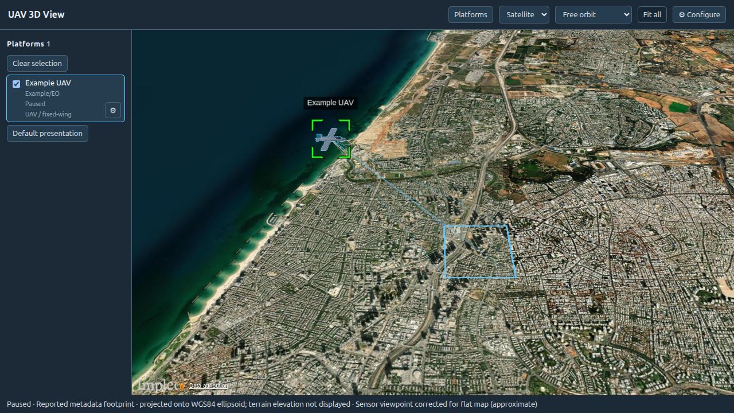Click the Example/EO sensor text
Image resolution: width=734 pixels, height=413 pixels.
(x=42, y=93)
